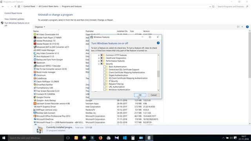Viewport: 251px width, 141px height.
Task: Enable the Digest Authentication checkbox
Action: coord(105,75)
